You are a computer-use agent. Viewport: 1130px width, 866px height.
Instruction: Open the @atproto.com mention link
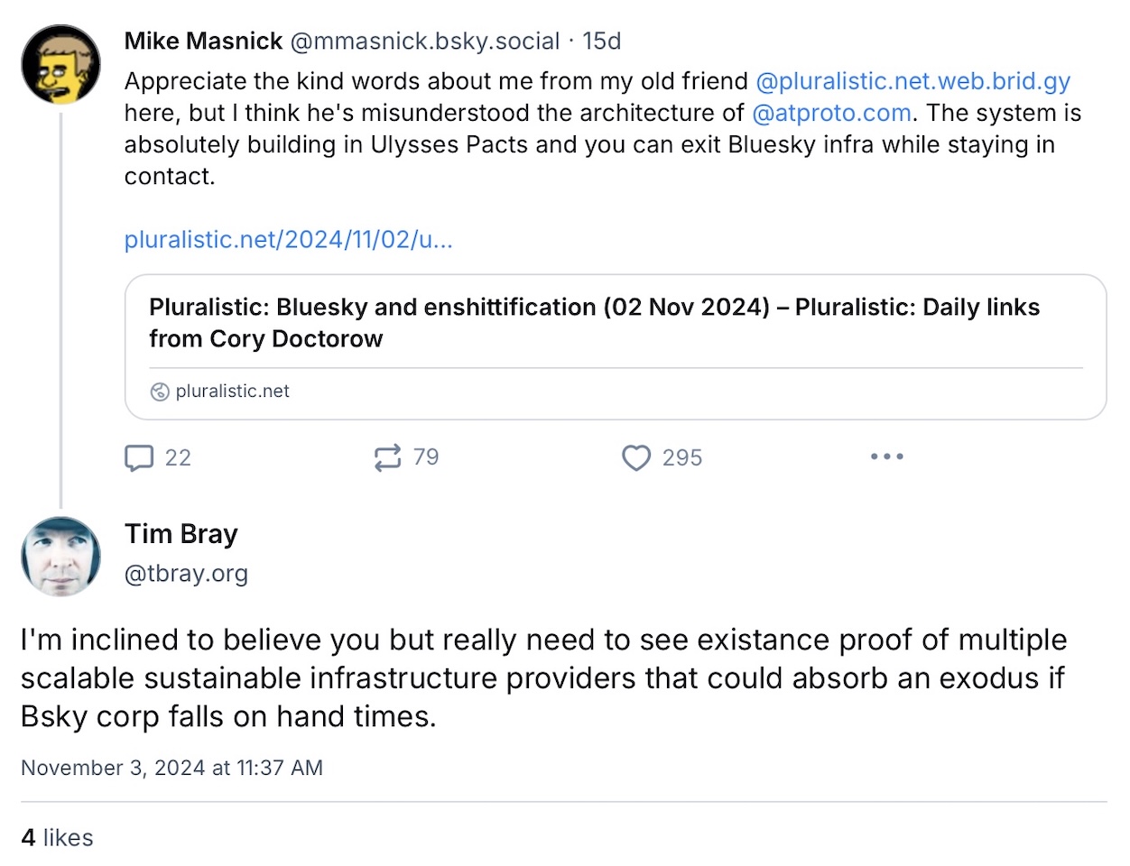(x=831, y=113)
